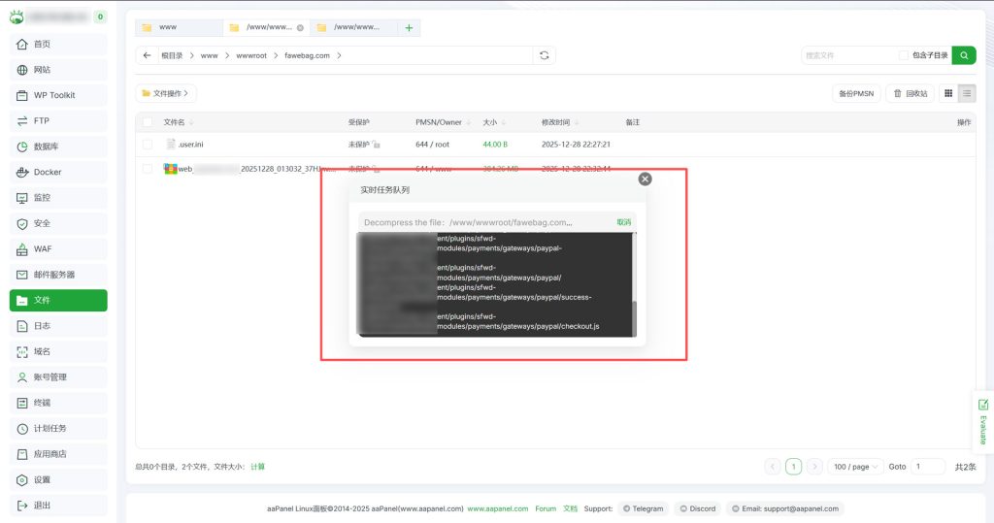Switch to grid view icon
994x523 pixels.
coord(948,93)
